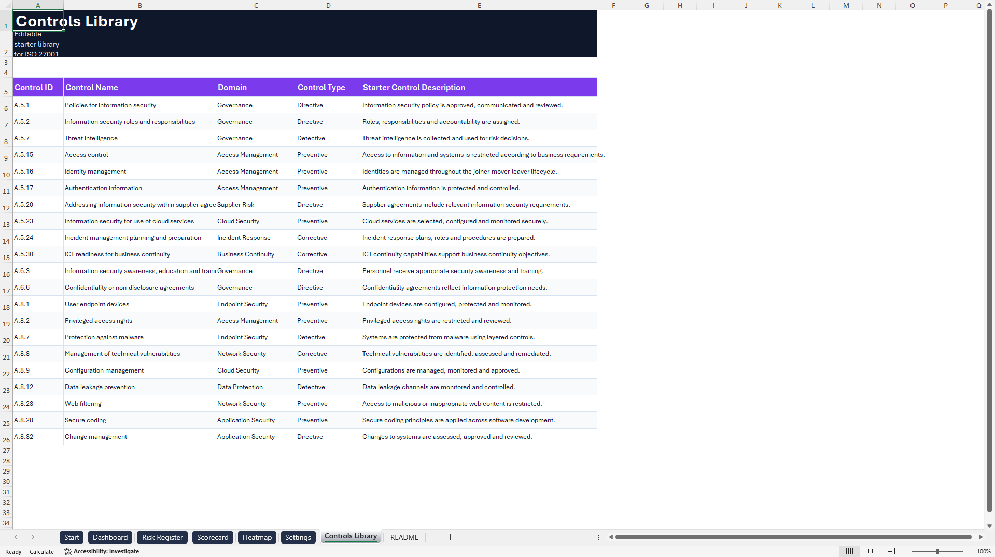Viewport: 995px width, 557px height.
Task: Select row 30 header
Action: click(6, 481)
